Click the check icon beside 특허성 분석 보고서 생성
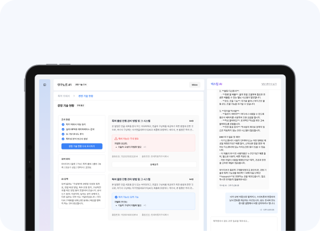Viewport: 320px width, 231px height. [x=63, y=139]
